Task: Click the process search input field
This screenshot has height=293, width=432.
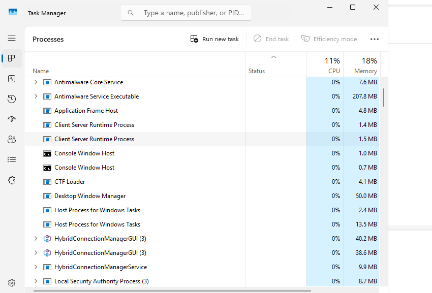Action: point(186,13)
